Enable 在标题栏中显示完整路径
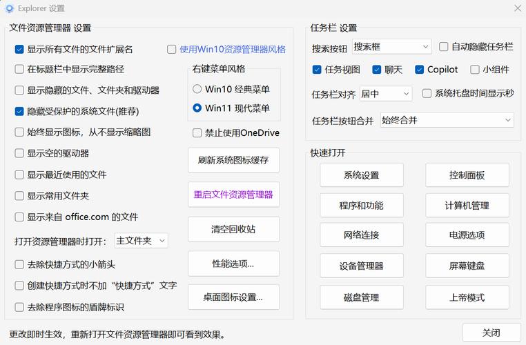 click(x=19, y=69)
